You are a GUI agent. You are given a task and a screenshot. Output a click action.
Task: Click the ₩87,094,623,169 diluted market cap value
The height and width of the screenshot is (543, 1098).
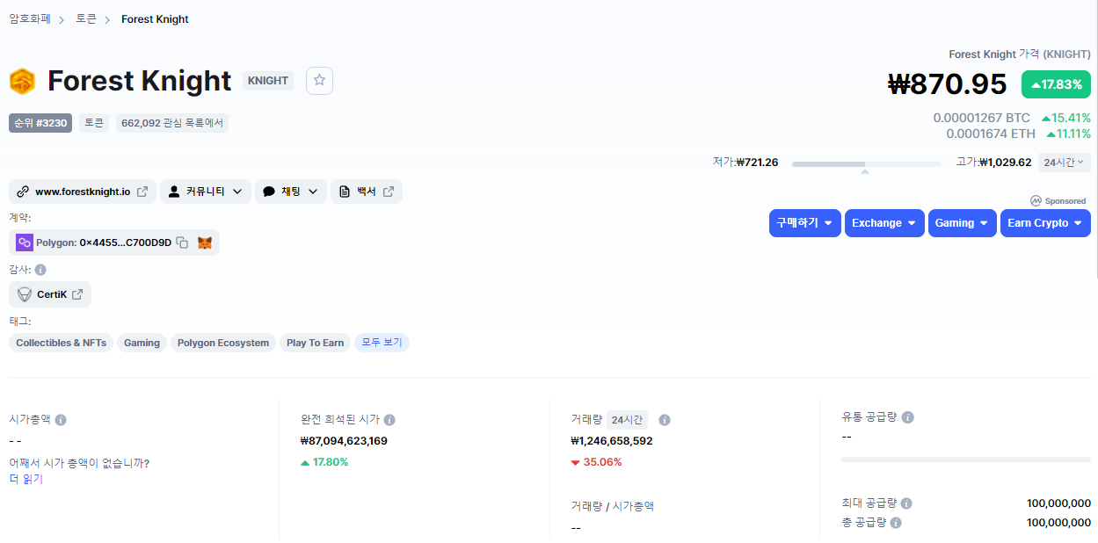(x=344, y=441)
